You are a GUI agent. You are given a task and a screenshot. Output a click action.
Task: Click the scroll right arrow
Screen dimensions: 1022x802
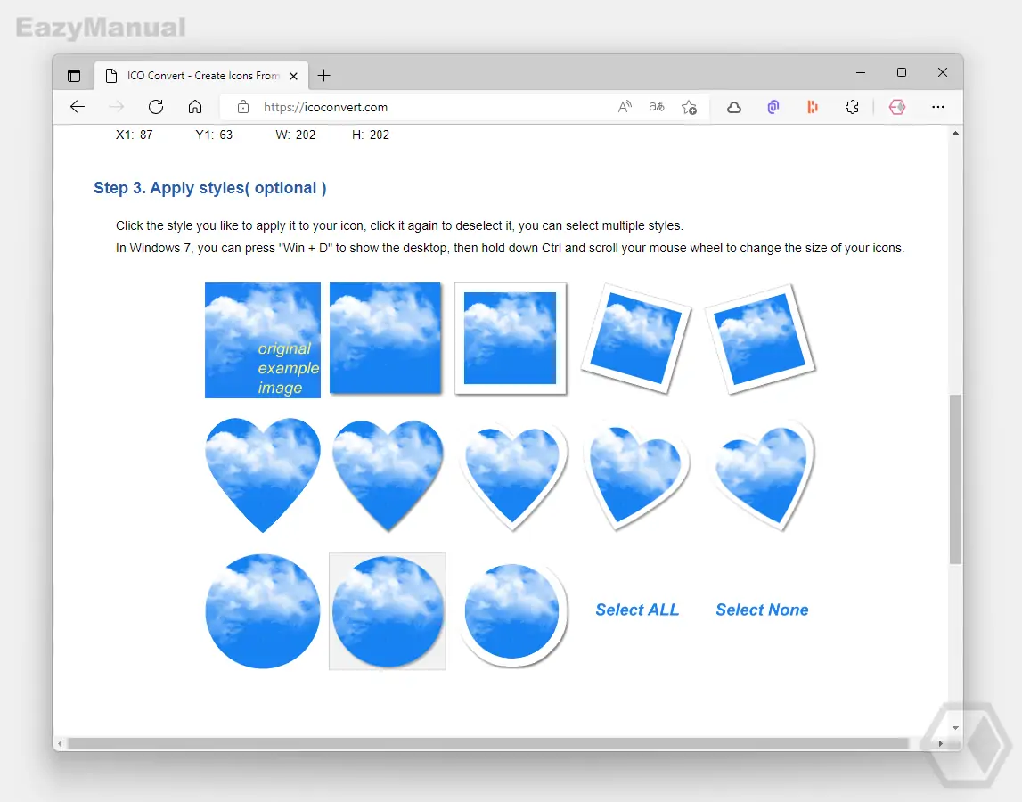(941, 743)
